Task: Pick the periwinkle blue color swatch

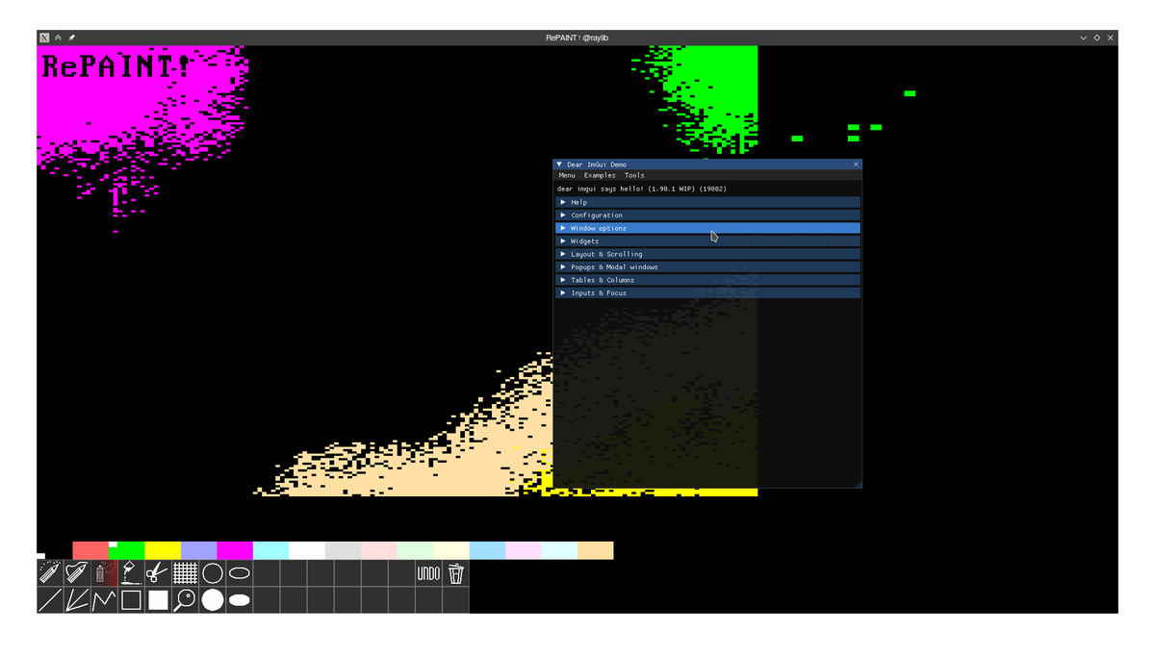Action: coord(198,550)
